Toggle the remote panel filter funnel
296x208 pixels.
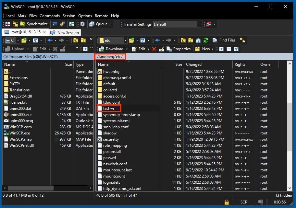point(143,40)
